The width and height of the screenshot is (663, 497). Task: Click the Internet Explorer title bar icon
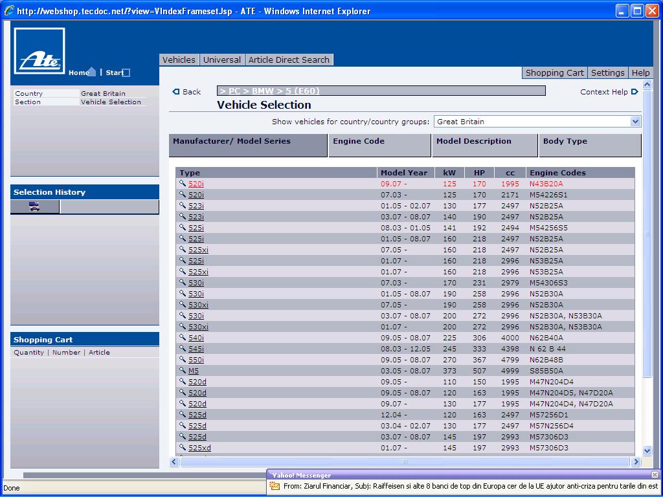coord(8,10)
